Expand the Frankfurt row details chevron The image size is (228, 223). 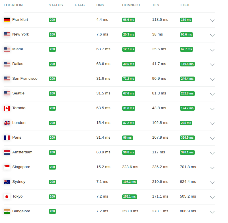pos(212,21)
